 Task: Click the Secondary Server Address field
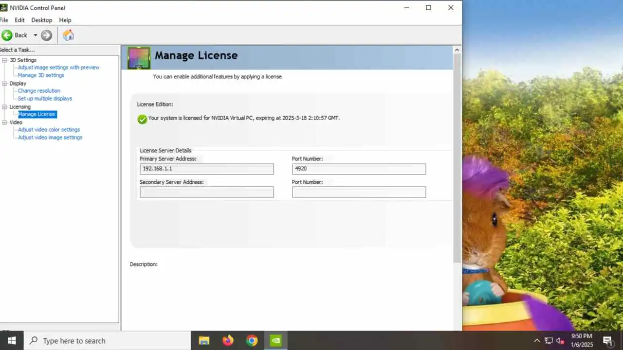206,192
